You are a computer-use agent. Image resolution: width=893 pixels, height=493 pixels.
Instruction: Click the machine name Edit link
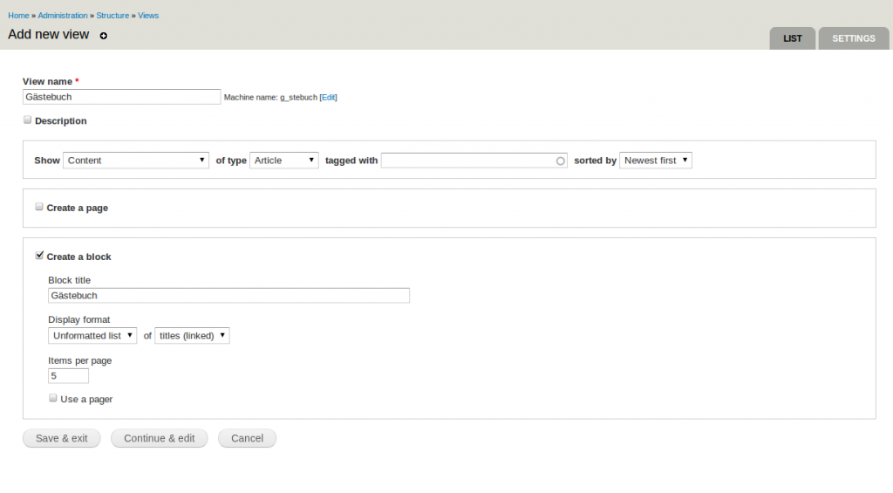[x=328, y=98]
